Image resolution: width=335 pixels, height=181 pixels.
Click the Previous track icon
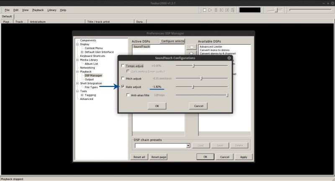click(x=222, y=10)
